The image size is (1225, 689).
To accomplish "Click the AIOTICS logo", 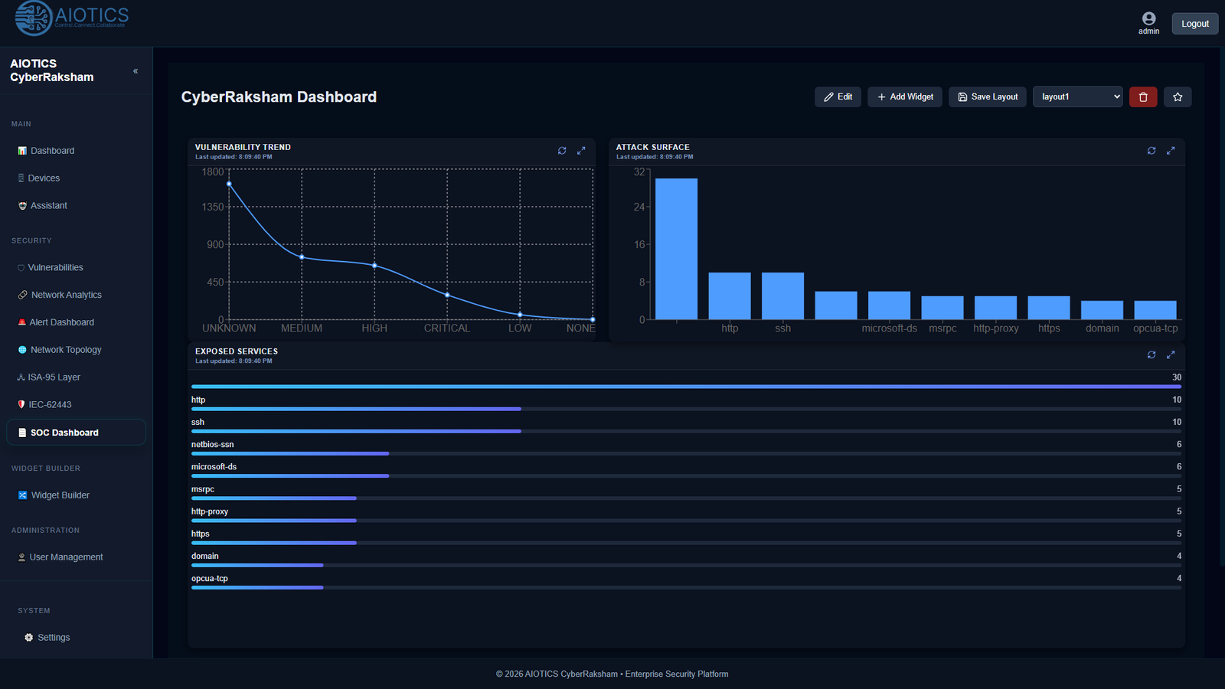I will [72, 18].
